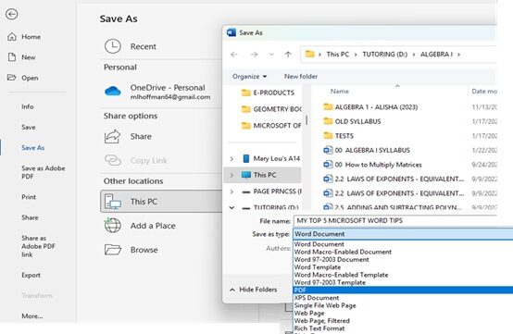This screenshot has height=334, width=513.
Task: Select This PC under Other locations
Action: tap(161, 202)
